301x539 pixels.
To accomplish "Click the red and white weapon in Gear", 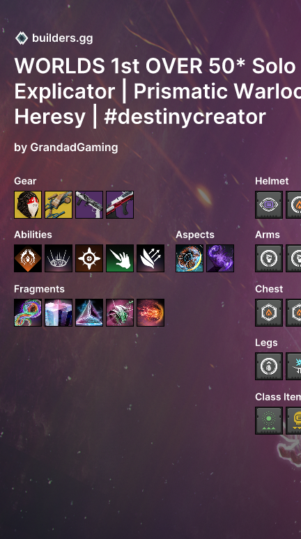I will [120, 205].
